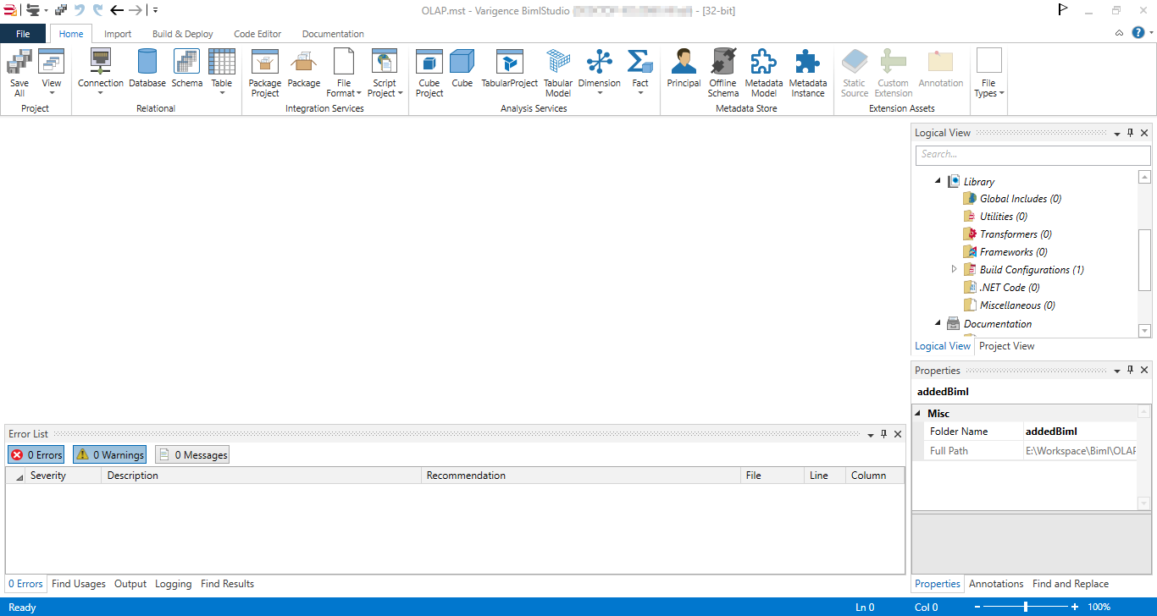
Task: Create a TabularProject
Action: coord(510,69)
